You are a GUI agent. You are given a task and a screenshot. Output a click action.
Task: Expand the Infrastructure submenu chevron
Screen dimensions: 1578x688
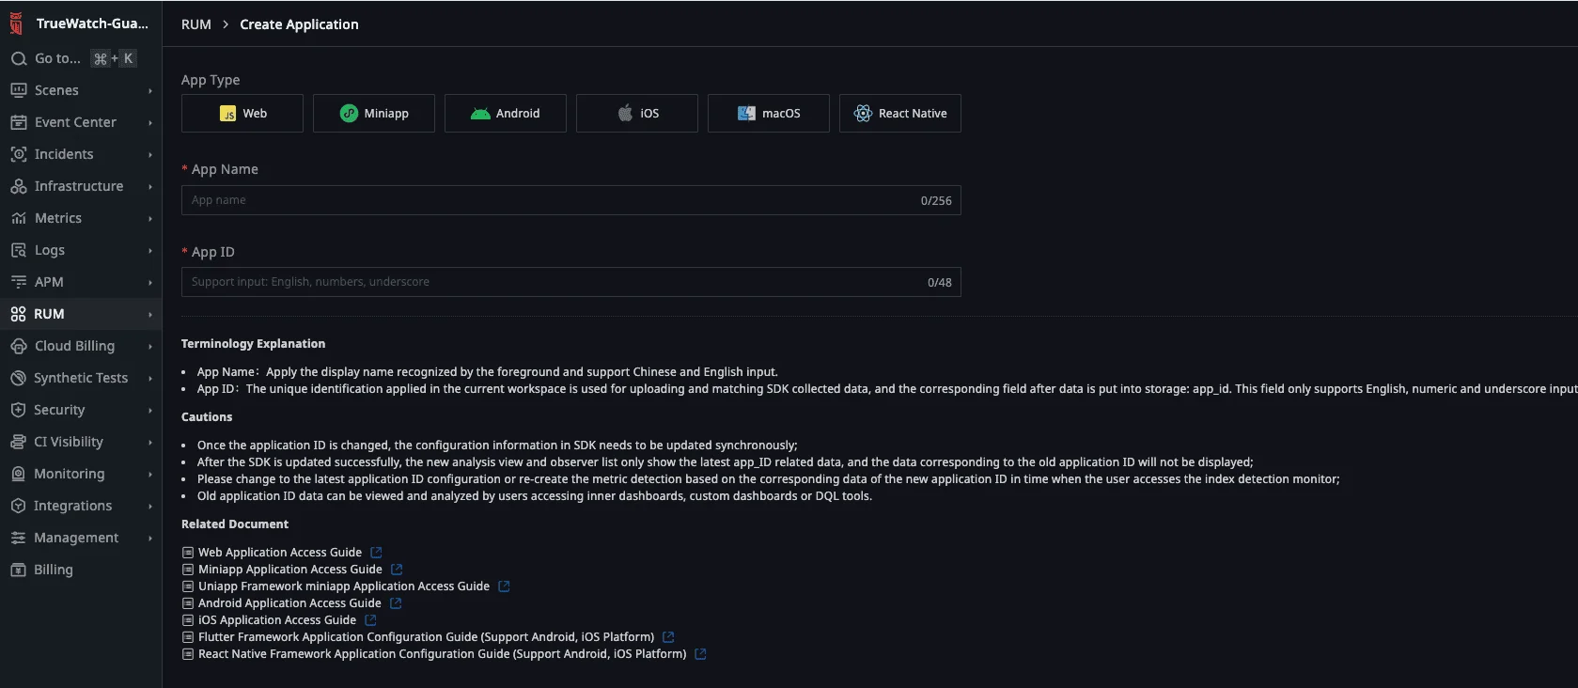[150, 187]
